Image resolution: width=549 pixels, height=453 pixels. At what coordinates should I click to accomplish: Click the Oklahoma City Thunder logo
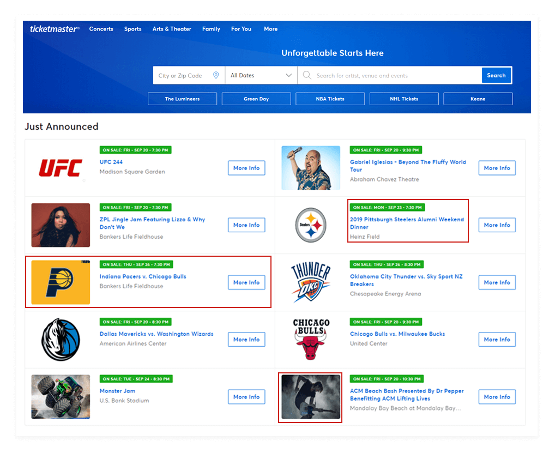(311, 282)
